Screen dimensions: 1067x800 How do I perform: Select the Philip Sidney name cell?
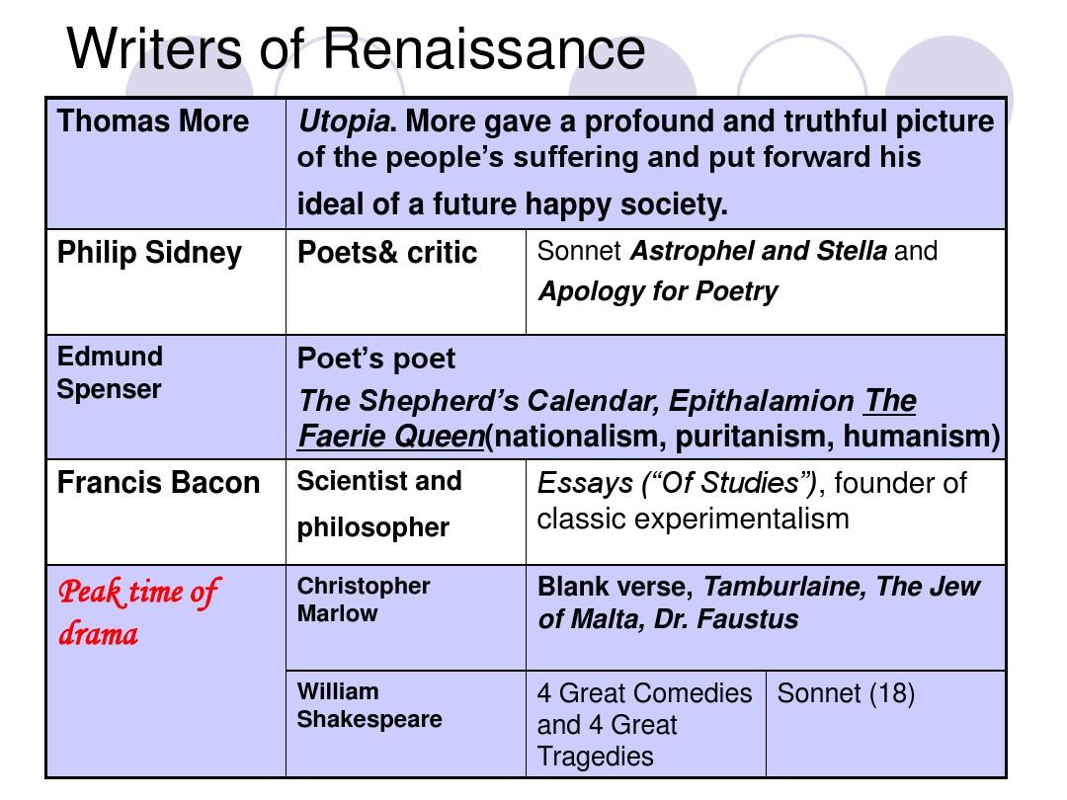click(x=166, y=281)
